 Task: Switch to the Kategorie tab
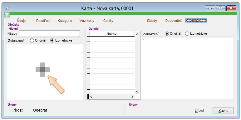coord(65,21)
